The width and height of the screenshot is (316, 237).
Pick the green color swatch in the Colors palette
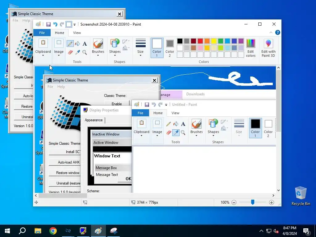(x=220, y=41)
